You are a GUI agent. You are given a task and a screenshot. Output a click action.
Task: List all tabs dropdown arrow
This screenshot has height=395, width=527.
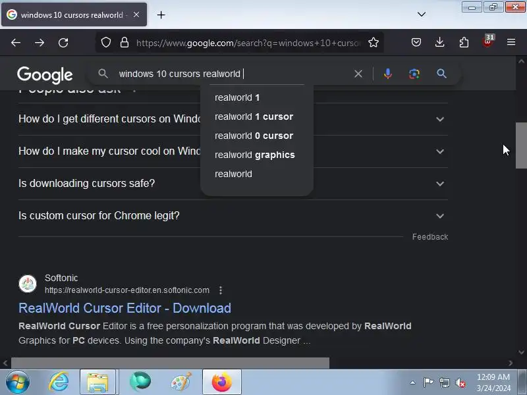pos(422,14)
